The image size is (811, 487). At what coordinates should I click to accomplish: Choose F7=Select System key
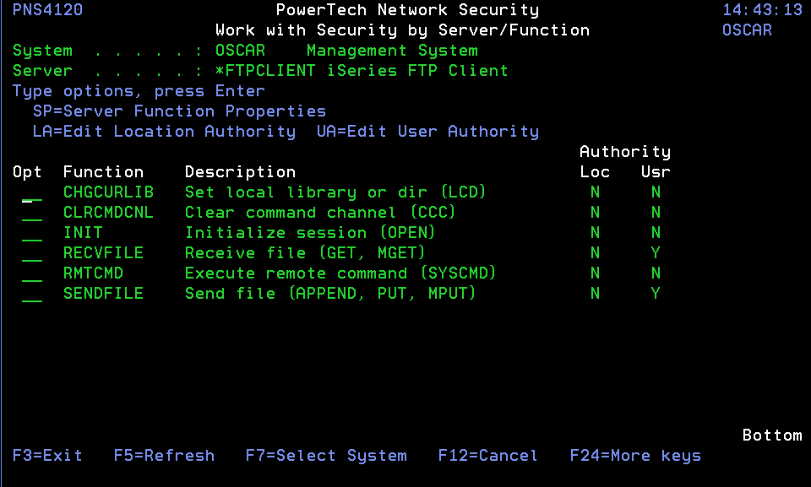tap(326, 456)
